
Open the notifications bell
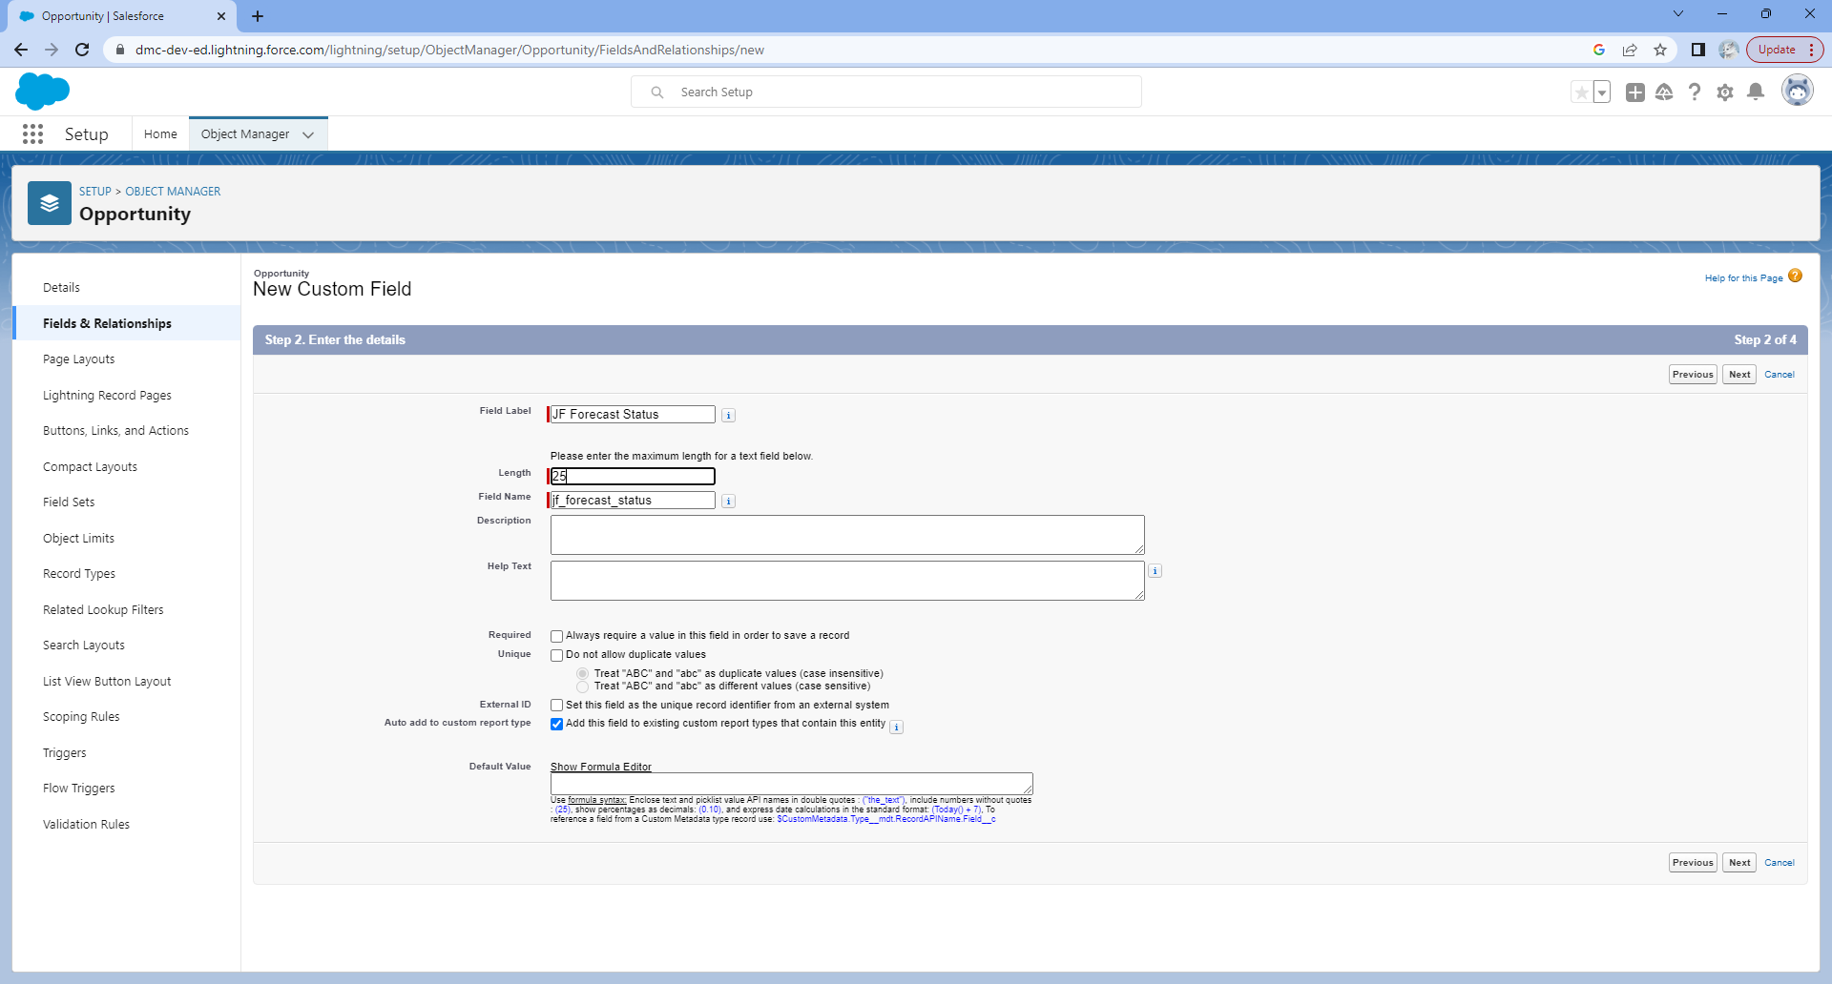click(1755, 92)
